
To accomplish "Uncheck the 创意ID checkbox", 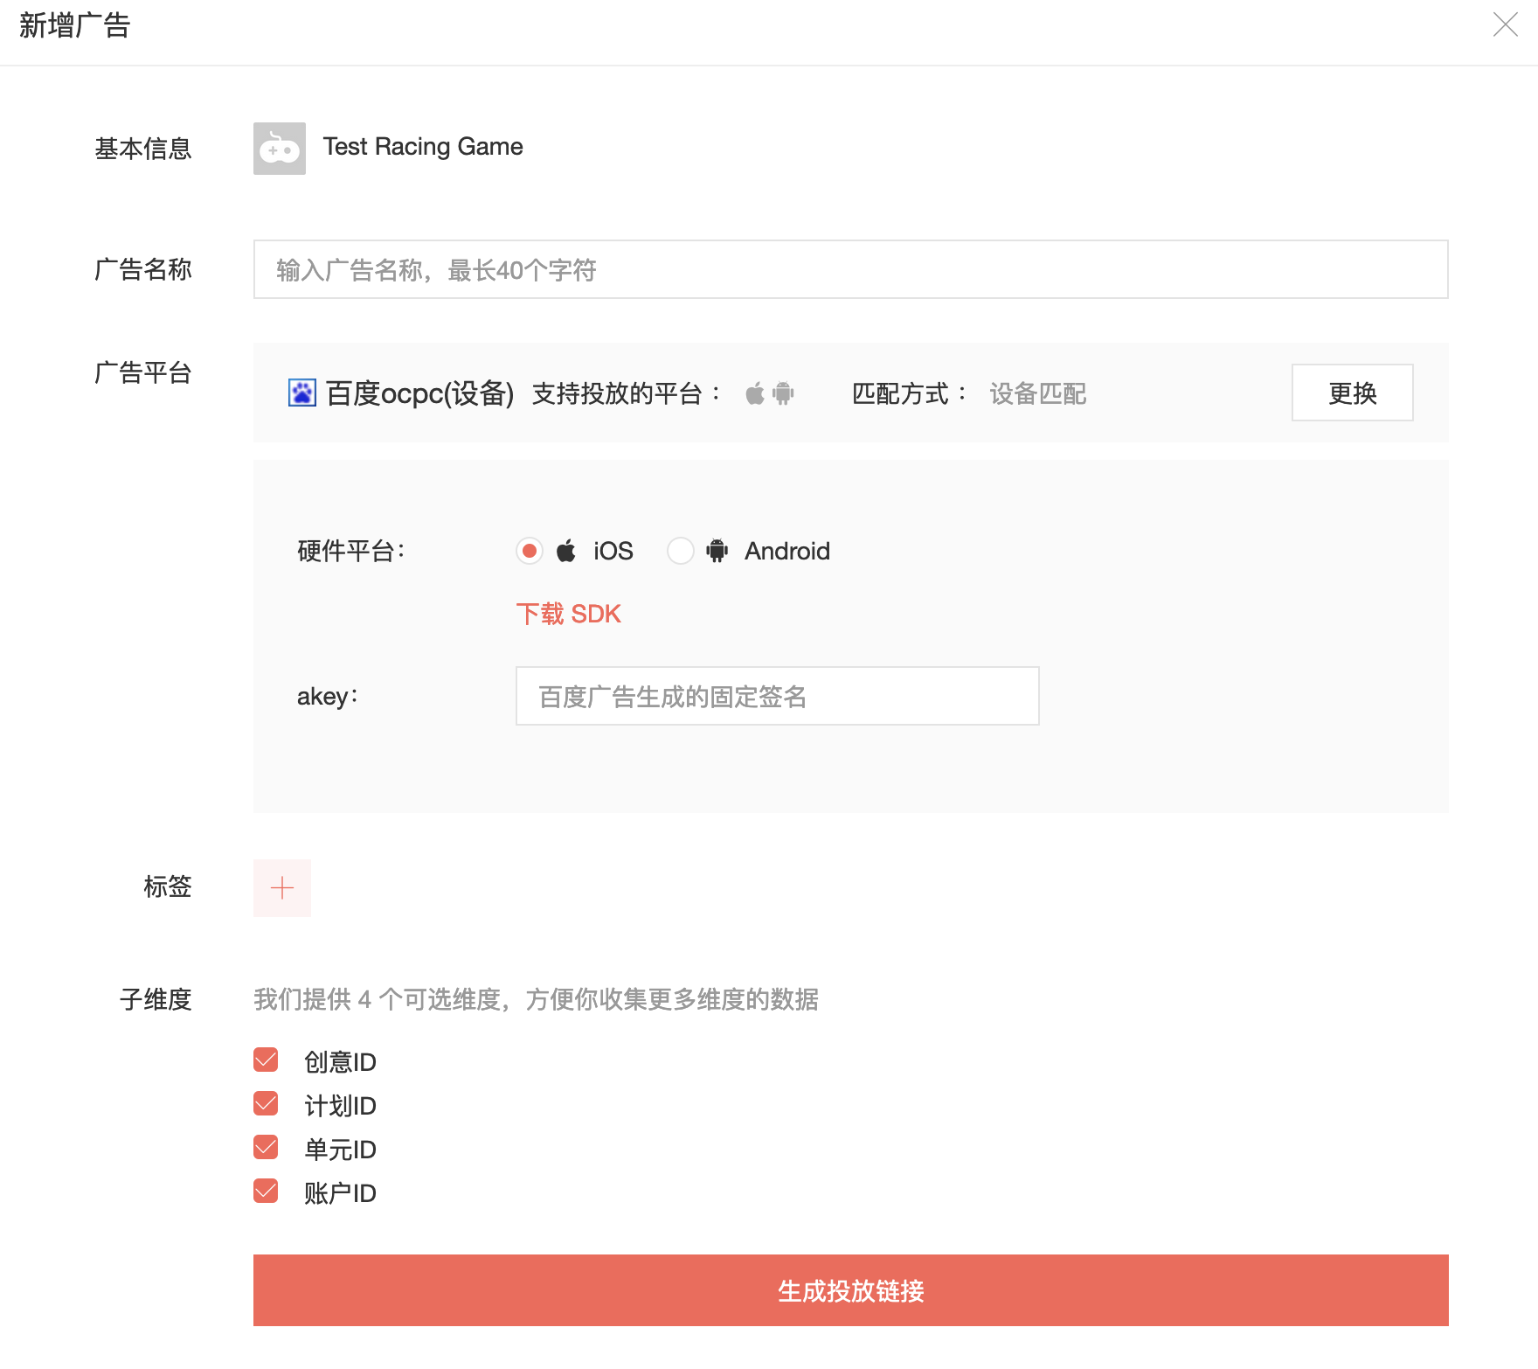I will [x=266, y=1060].
